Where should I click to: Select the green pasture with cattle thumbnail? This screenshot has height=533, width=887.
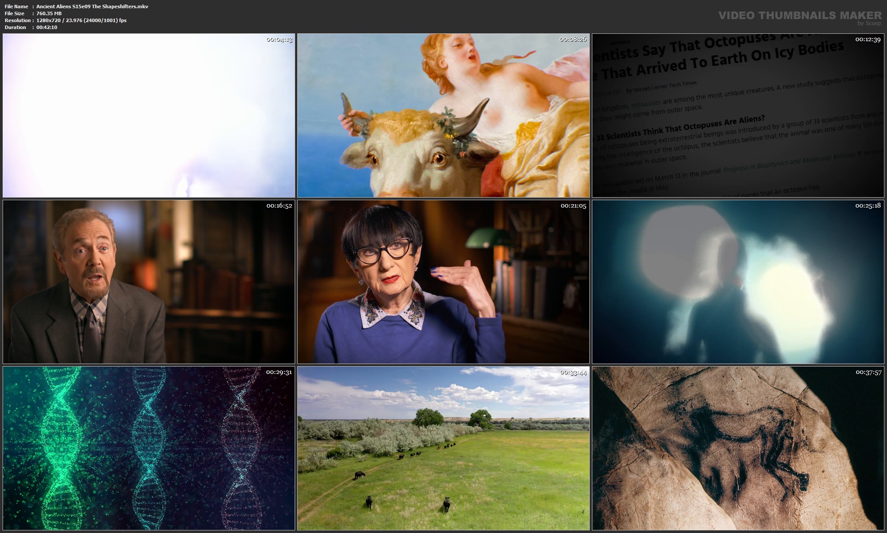[443, 448]
